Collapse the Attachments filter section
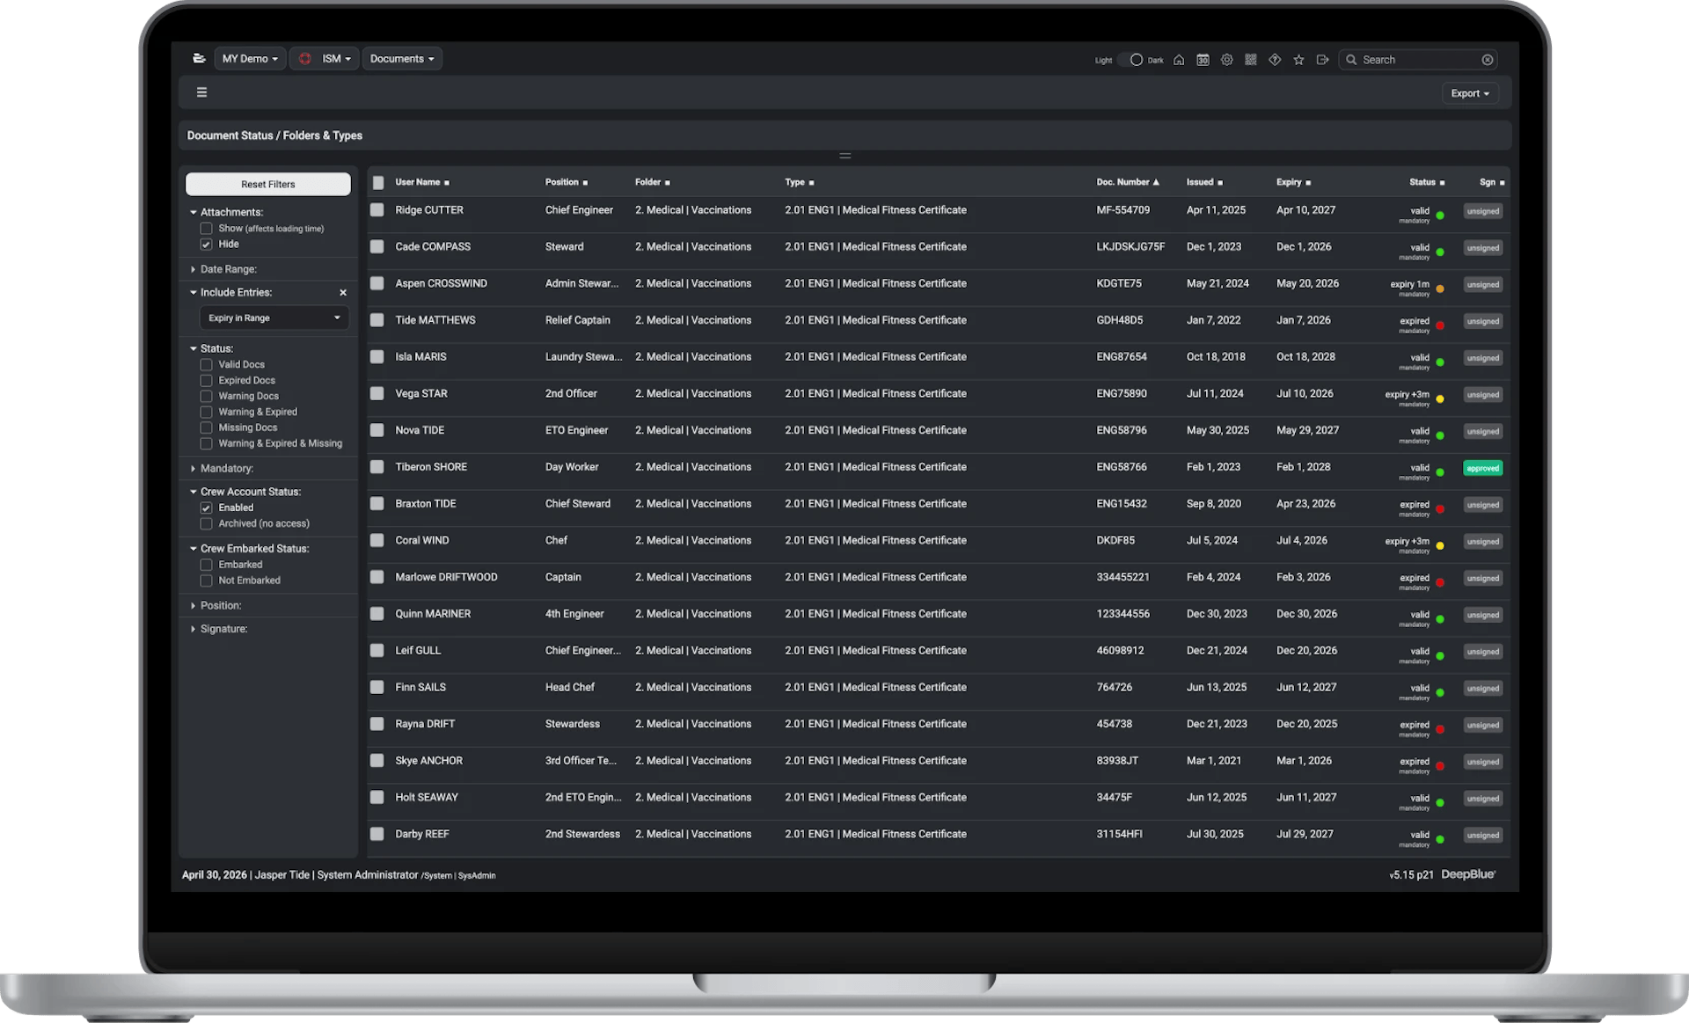Image resolution: width=1689 pixels, height=1023 pixels. 227,213
